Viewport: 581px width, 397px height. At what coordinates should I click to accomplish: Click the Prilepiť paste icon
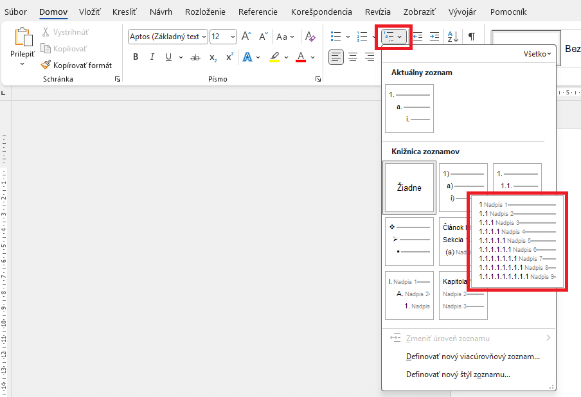click(x=23, y=37)
